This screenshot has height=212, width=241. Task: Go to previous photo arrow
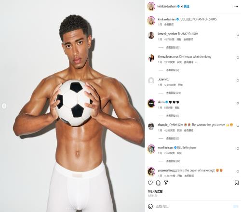coord(4,106)
